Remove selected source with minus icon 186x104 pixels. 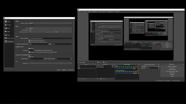click(x=99, y=79)
